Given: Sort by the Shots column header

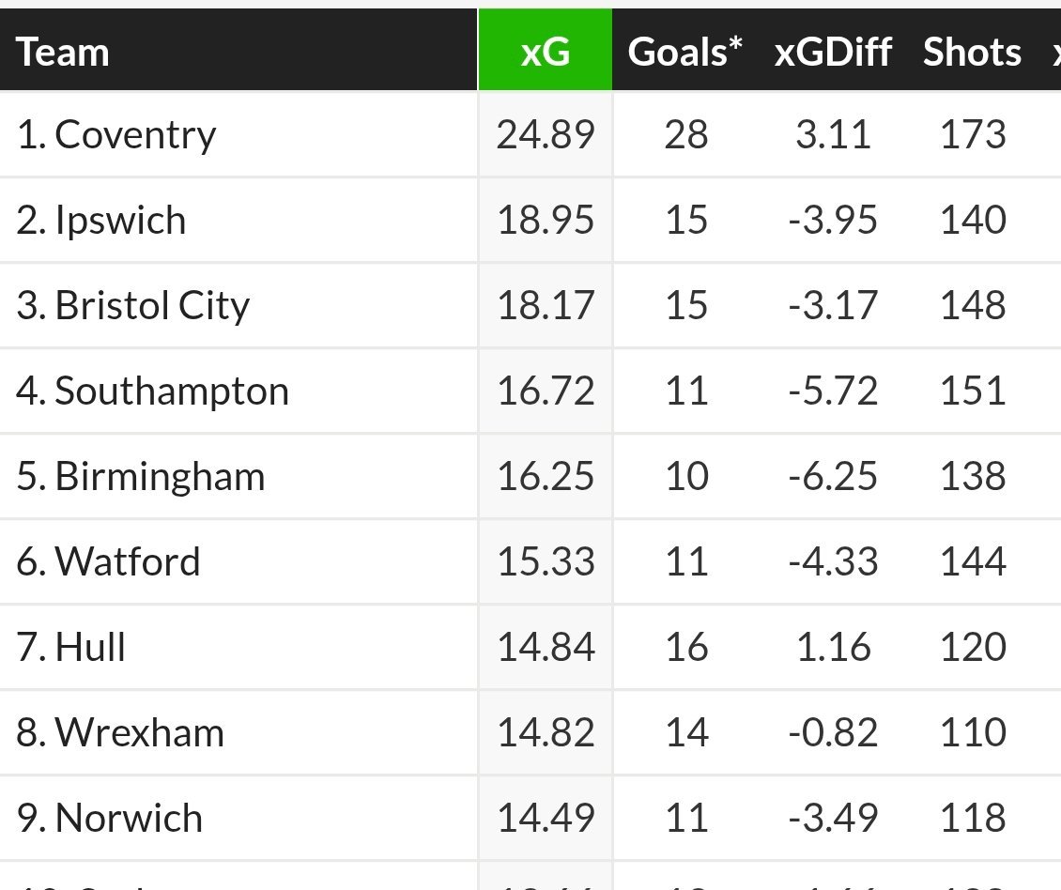Looking at the screenshot, I should (x=972, y=52).
